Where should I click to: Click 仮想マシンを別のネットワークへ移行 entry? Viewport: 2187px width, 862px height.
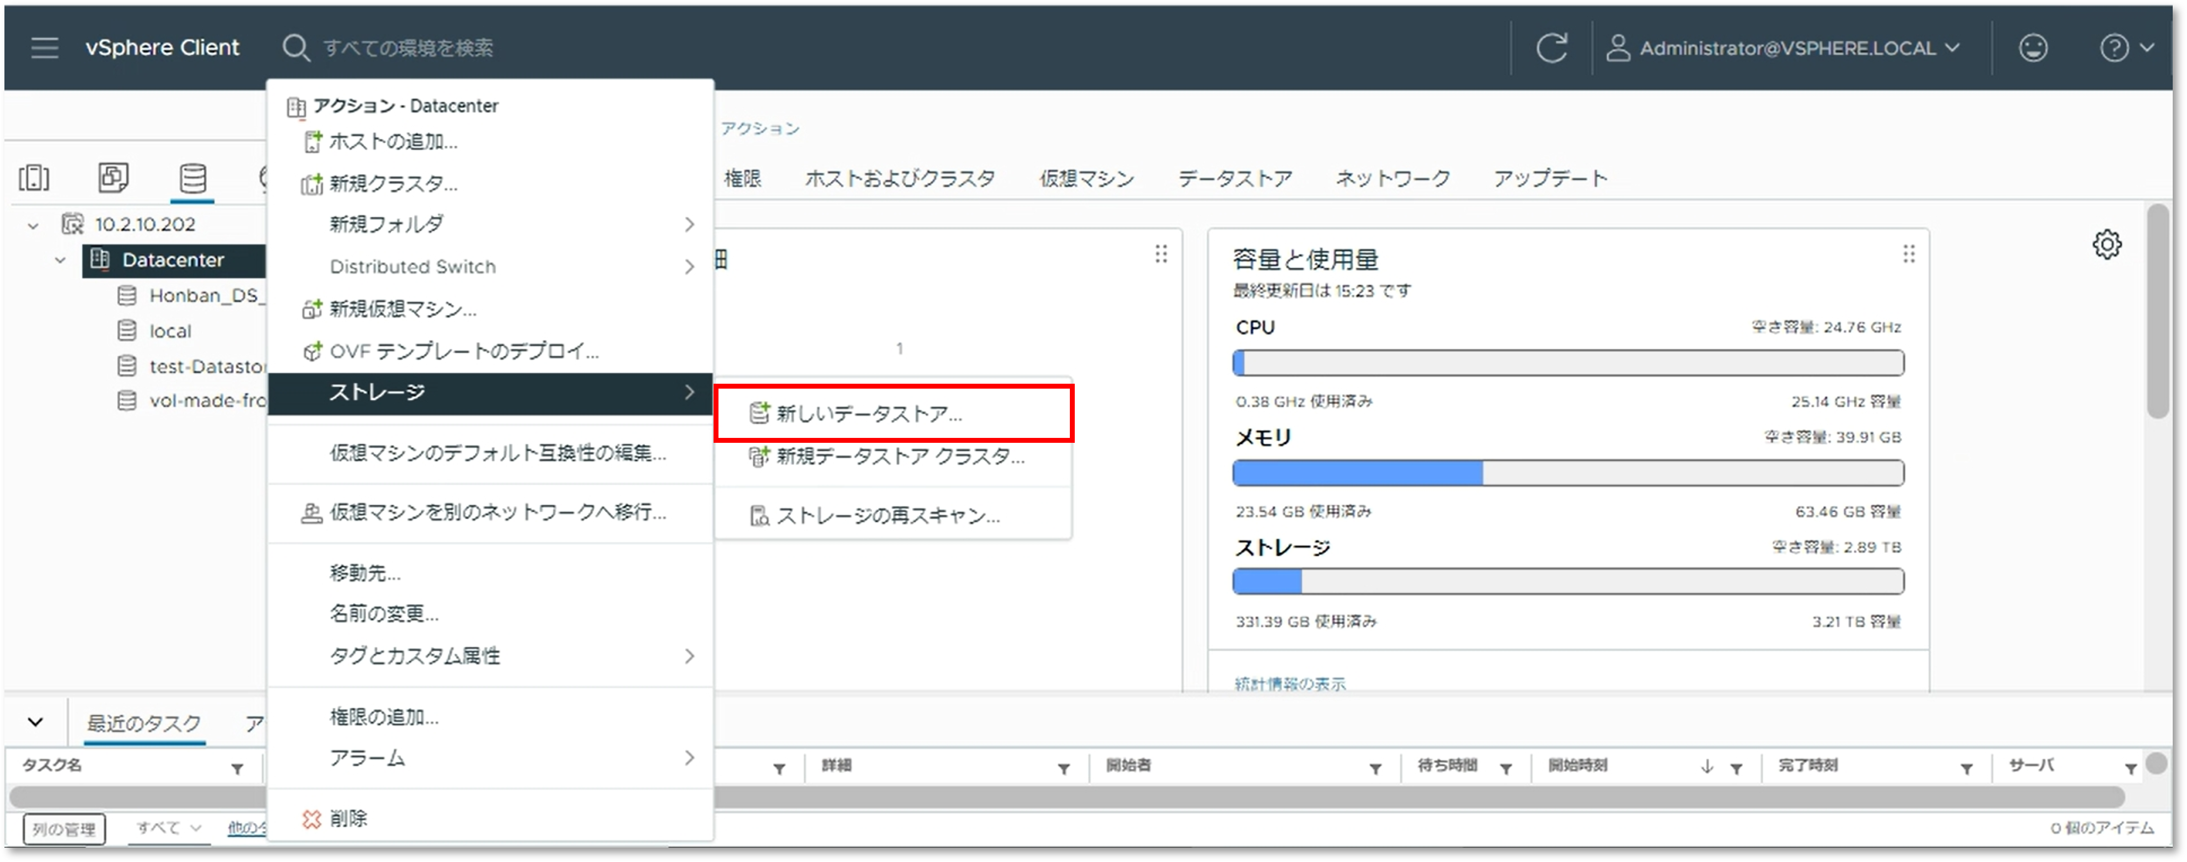[x=490, y=512]
